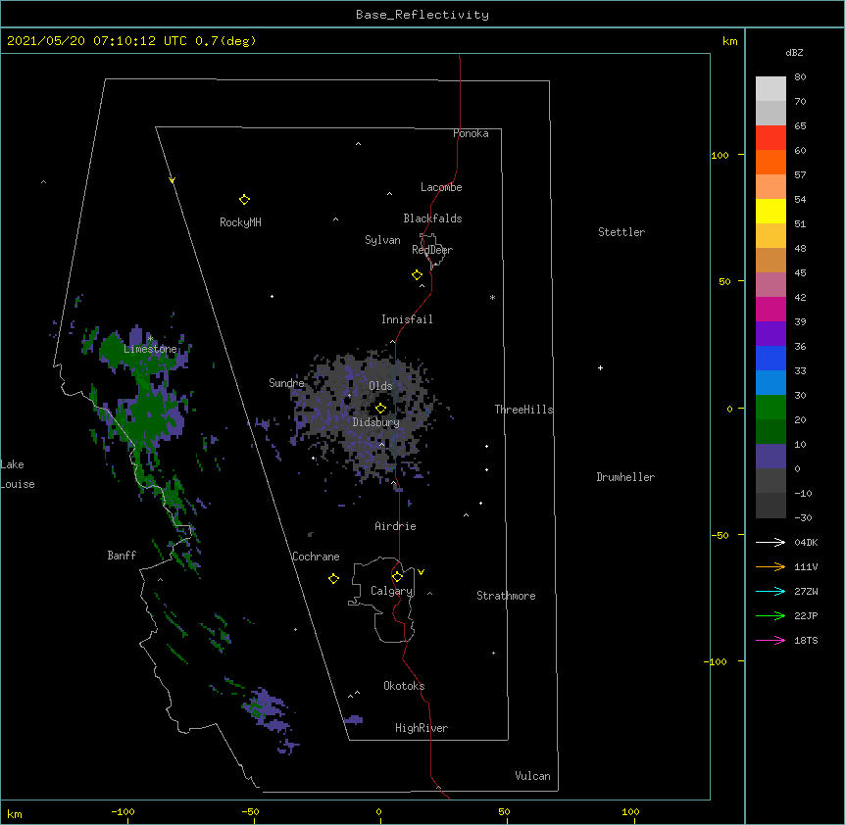Select the yellow radar site diamond below Olds
This screenshot has height=825, width=845.
pyautogui.click(x=380, y=409)
